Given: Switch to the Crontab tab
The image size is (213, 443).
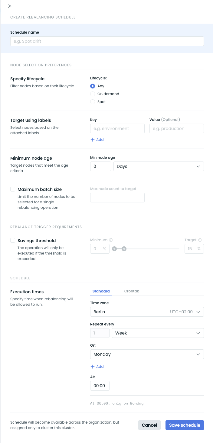Looking at the screenshot, I should (x=132, y=291).
